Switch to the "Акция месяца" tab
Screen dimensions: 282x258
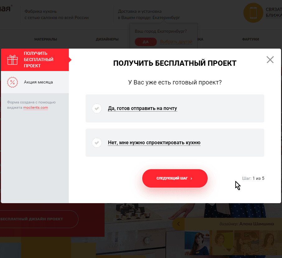click(38, 82)
